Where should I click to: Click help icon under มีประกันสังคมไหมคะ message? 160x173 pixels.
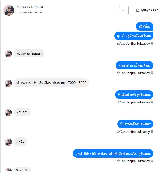coord(152,132)
